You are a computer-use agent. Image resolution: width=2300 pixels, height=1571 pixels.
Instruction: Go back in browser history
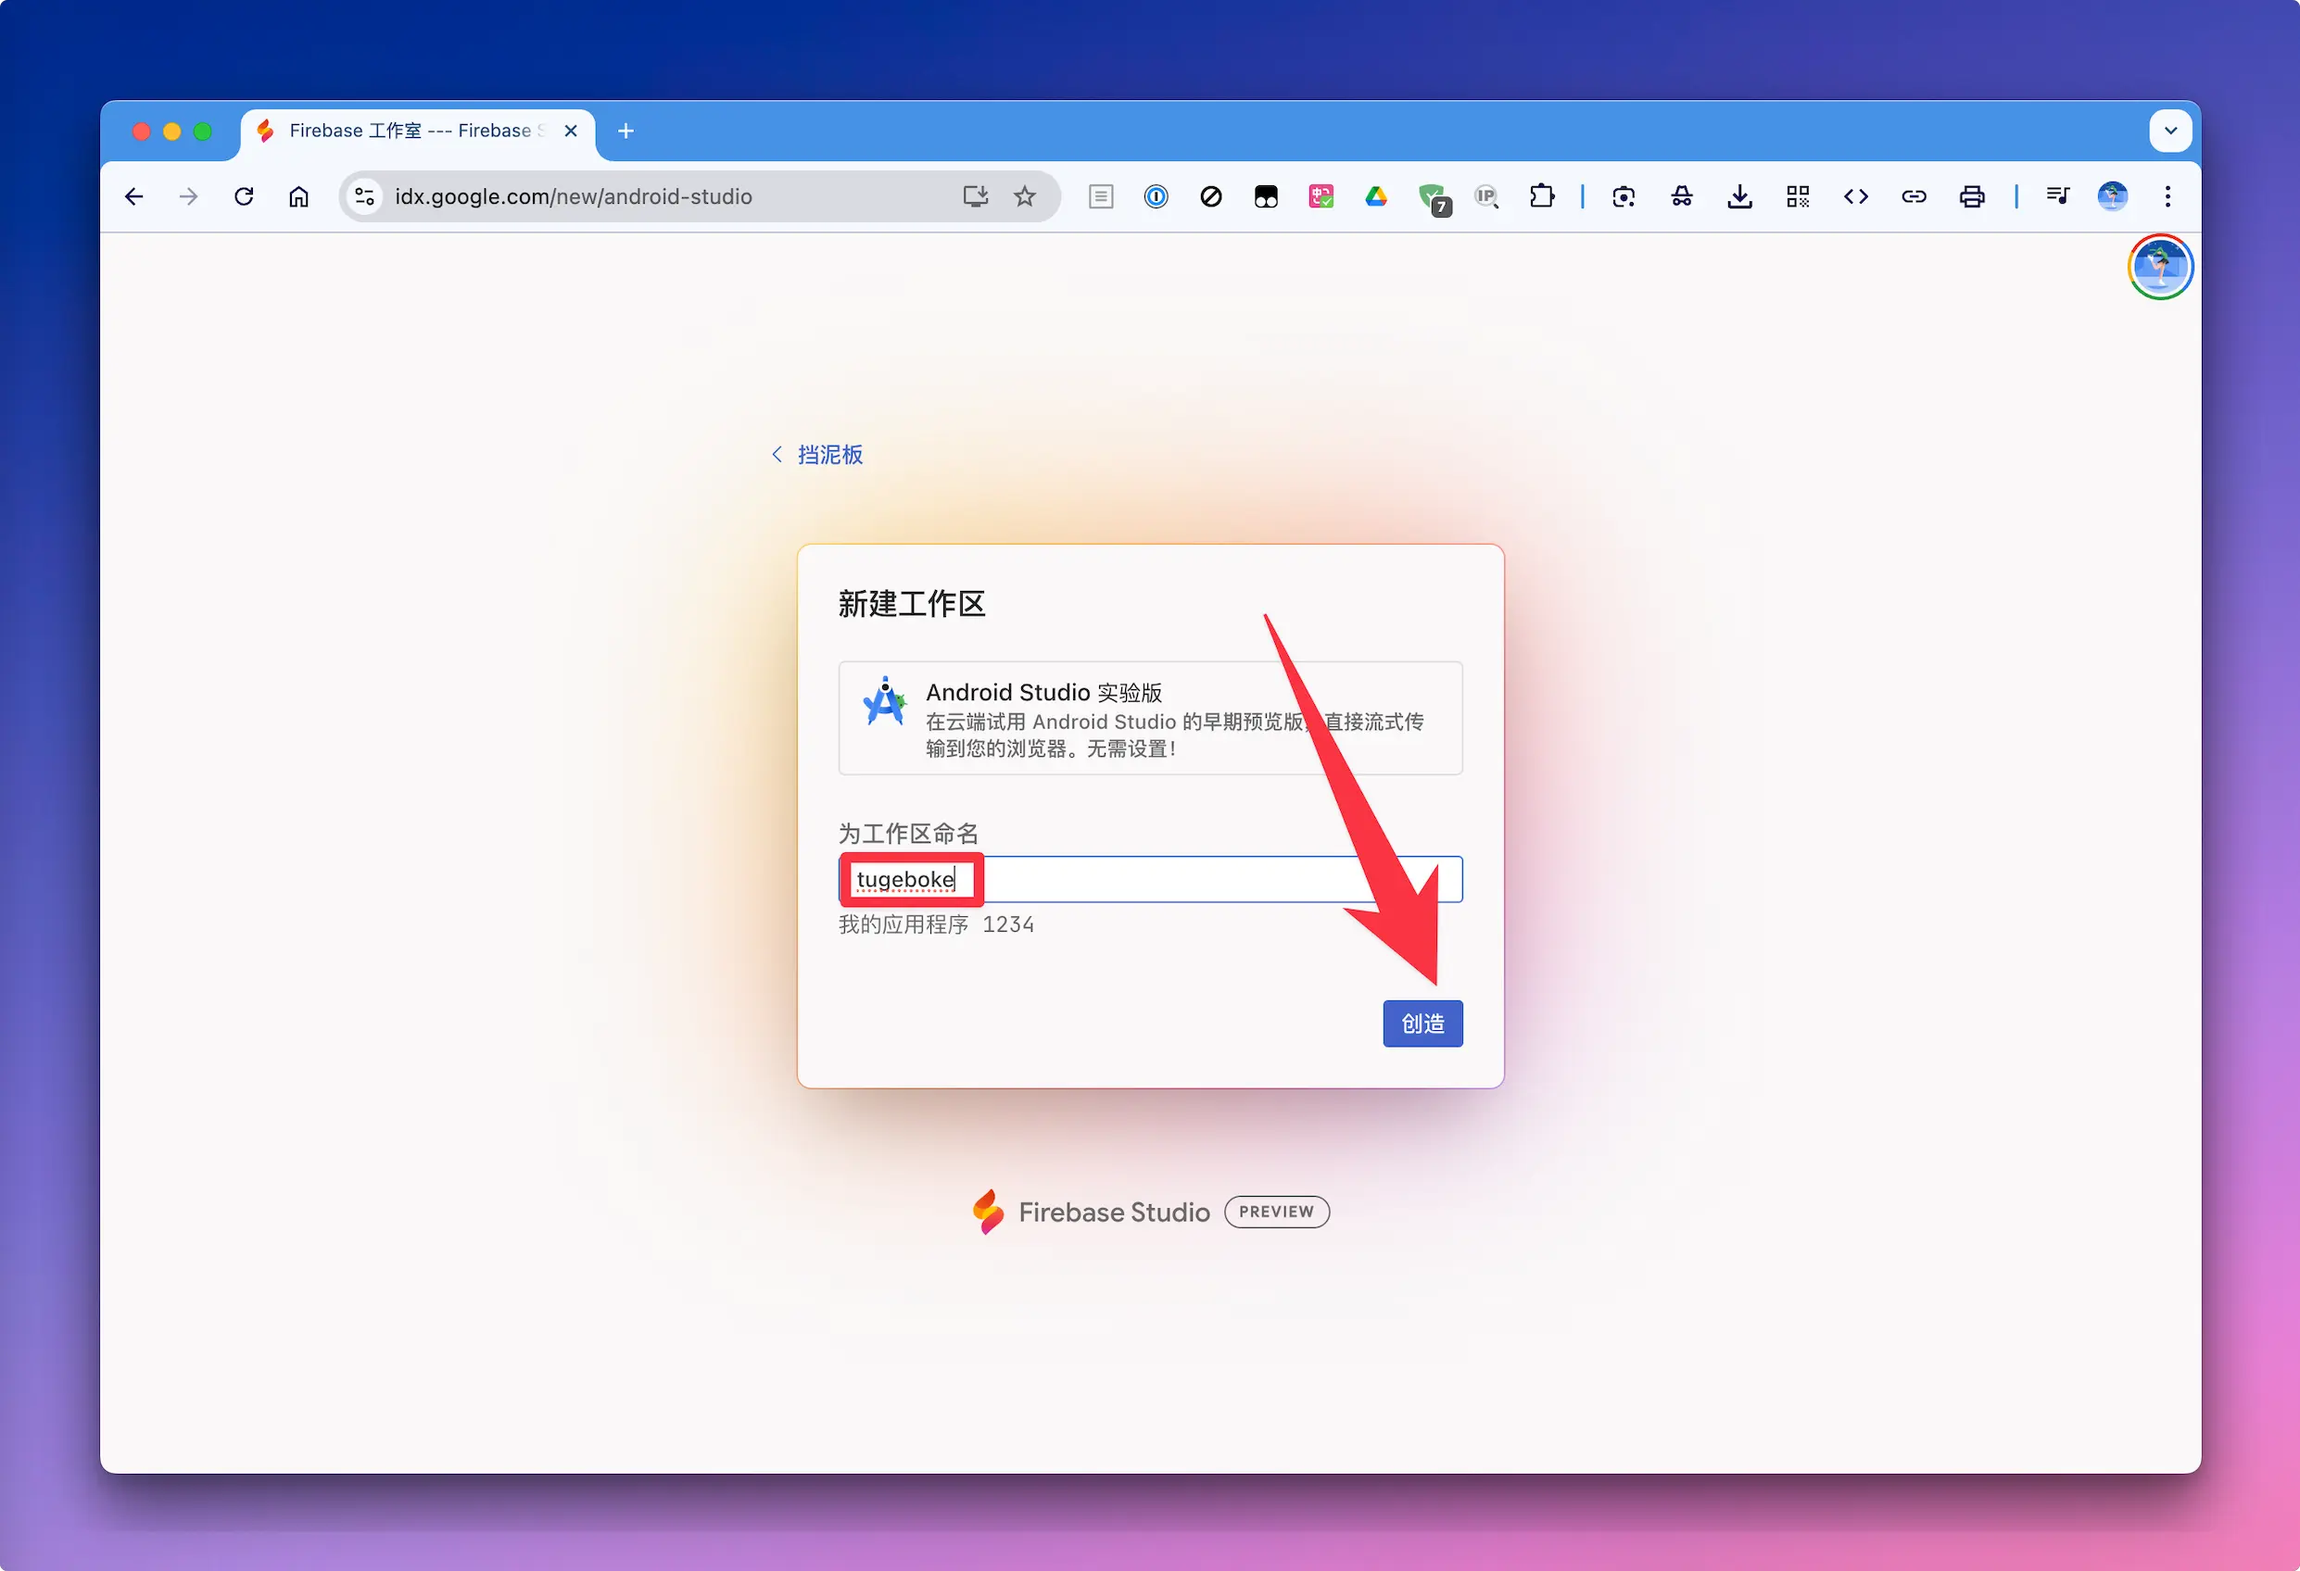click(x=133, y=197)
